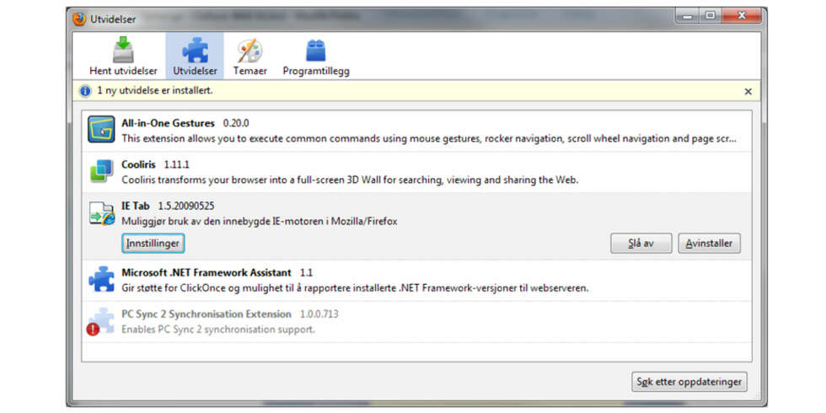Switch to the Utvidelser tab

(x=195, y=56)
